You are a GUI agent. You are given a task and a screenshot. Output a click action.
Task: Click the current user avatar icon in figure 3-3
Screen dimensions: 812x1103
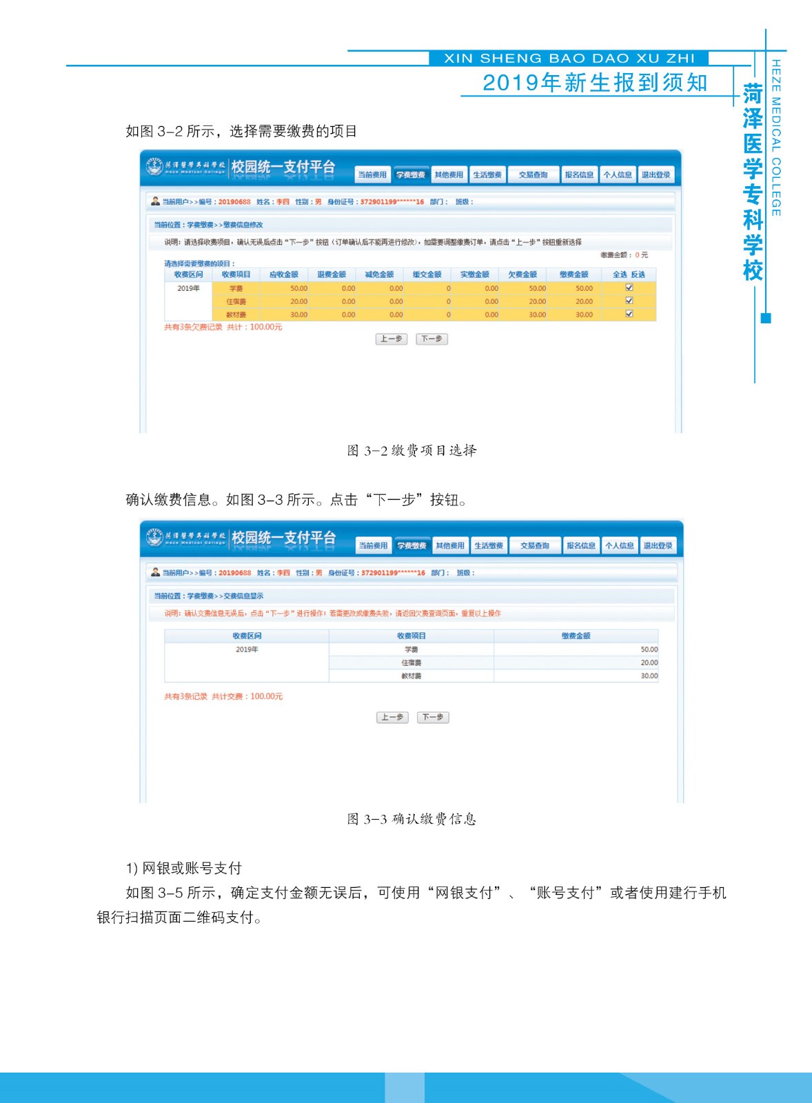(x=155, y=572)
